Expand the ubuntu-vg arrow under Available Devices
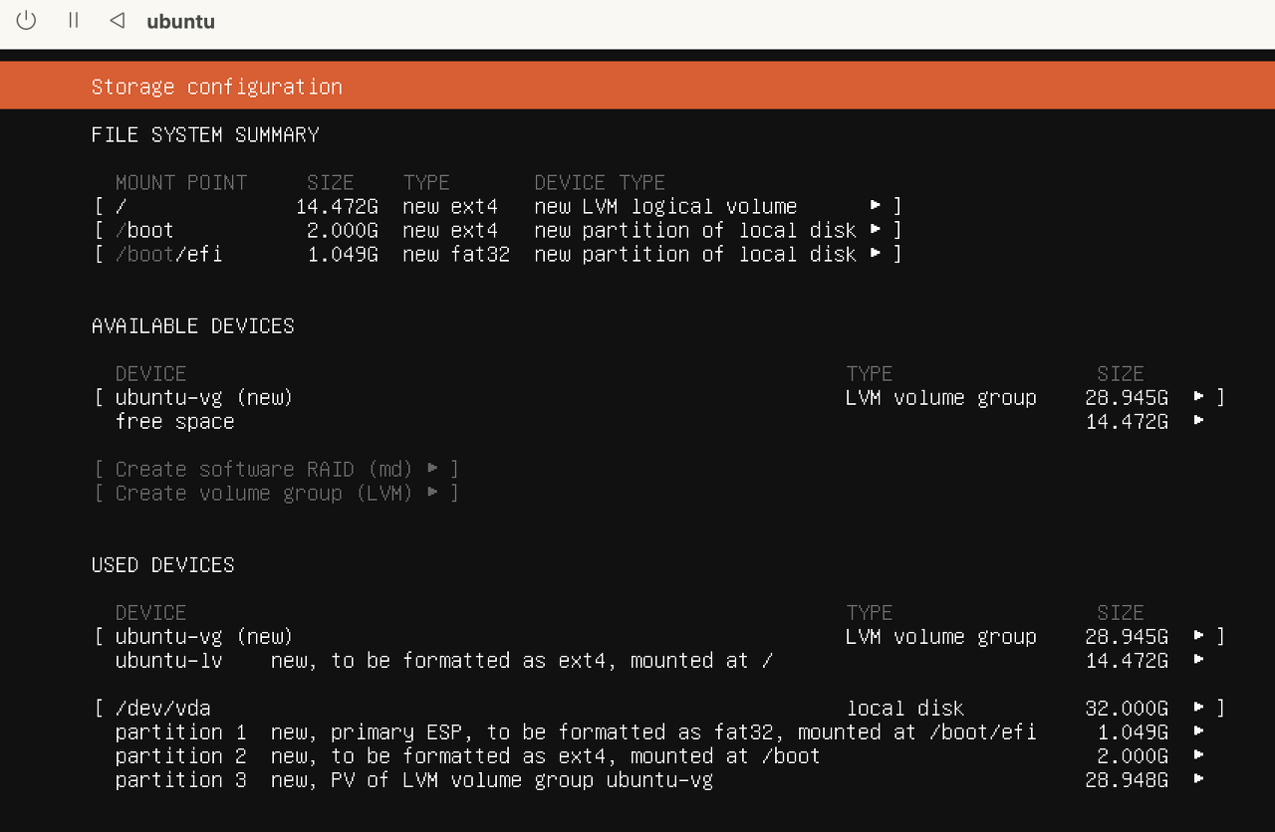Viewport: 1275px width, 832px height. click(1199, 396)
